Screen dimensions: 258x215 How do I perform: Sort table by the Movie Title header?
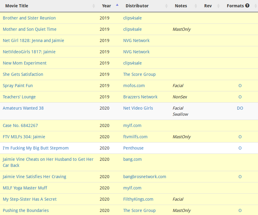pyautogui.click(x=17, y=6)
